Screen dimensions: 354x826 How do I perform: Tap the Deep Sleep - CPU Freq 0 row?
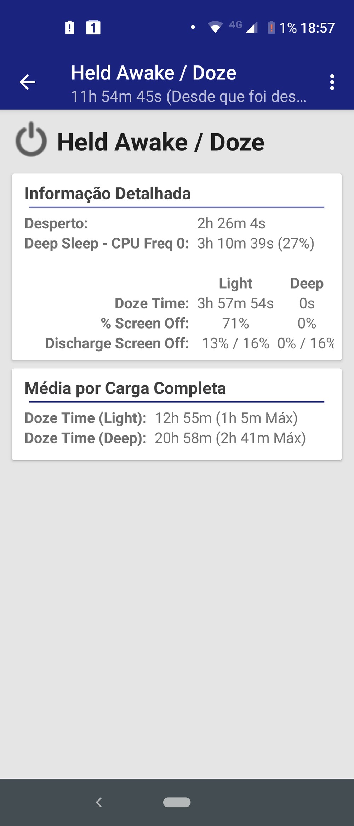coord(169,244)
